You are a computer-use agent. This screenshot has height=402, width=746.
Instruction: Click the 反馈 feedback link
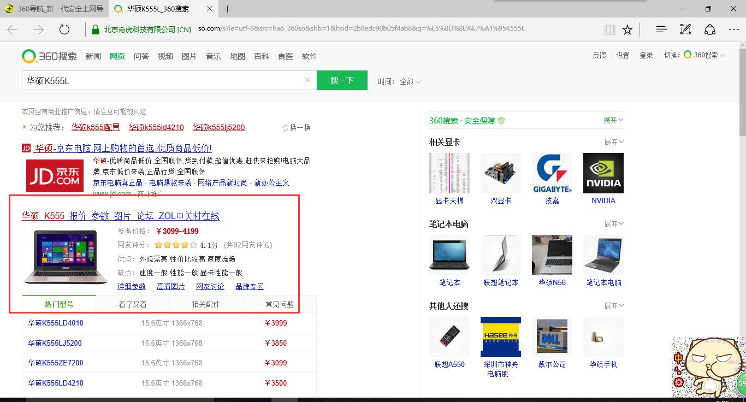(599, 55)
